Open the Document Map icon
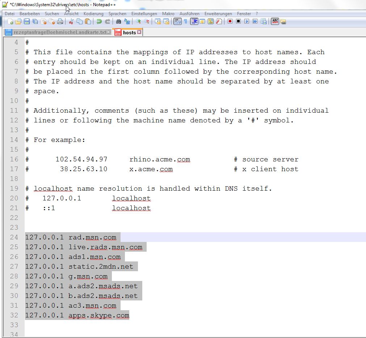This screenshot has width=366, height=338. pos(211,22)
